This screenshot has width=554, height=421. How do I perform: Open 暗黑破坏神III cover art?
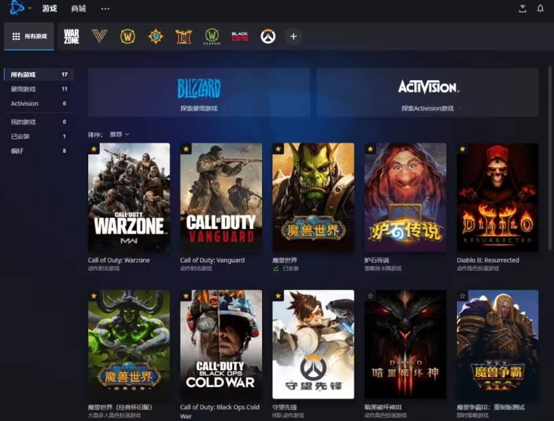pos(405,344)
